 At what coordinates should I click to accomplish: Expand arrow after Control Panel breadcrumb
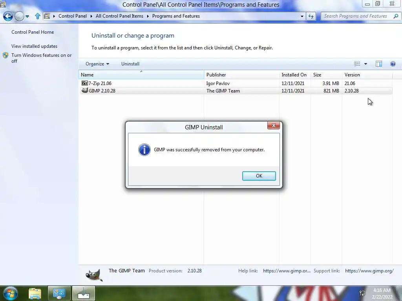pyautogui.click(x=91, y=16)
